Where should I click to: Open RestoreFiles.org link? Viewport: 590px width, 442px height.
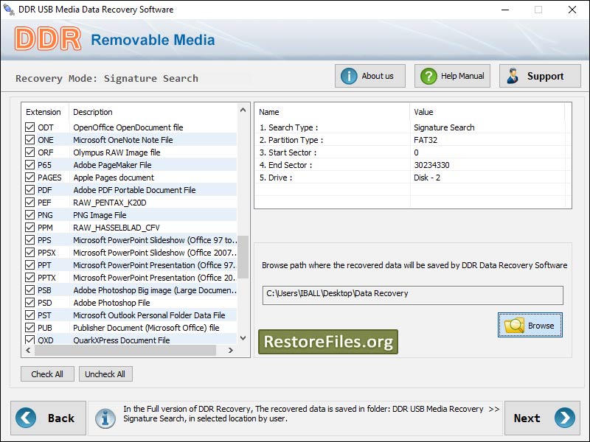pyautogui.click(x=327, y=341)
